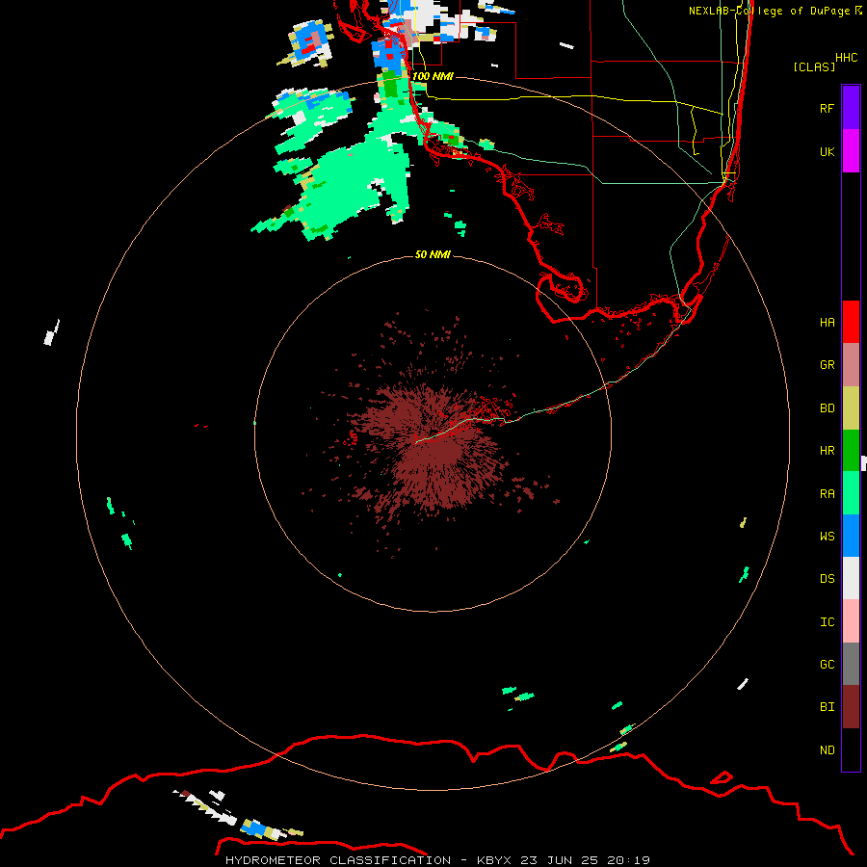Select the IC light pink legend swatch
Viewport: 867px width, 867px height.
point(851,621)
